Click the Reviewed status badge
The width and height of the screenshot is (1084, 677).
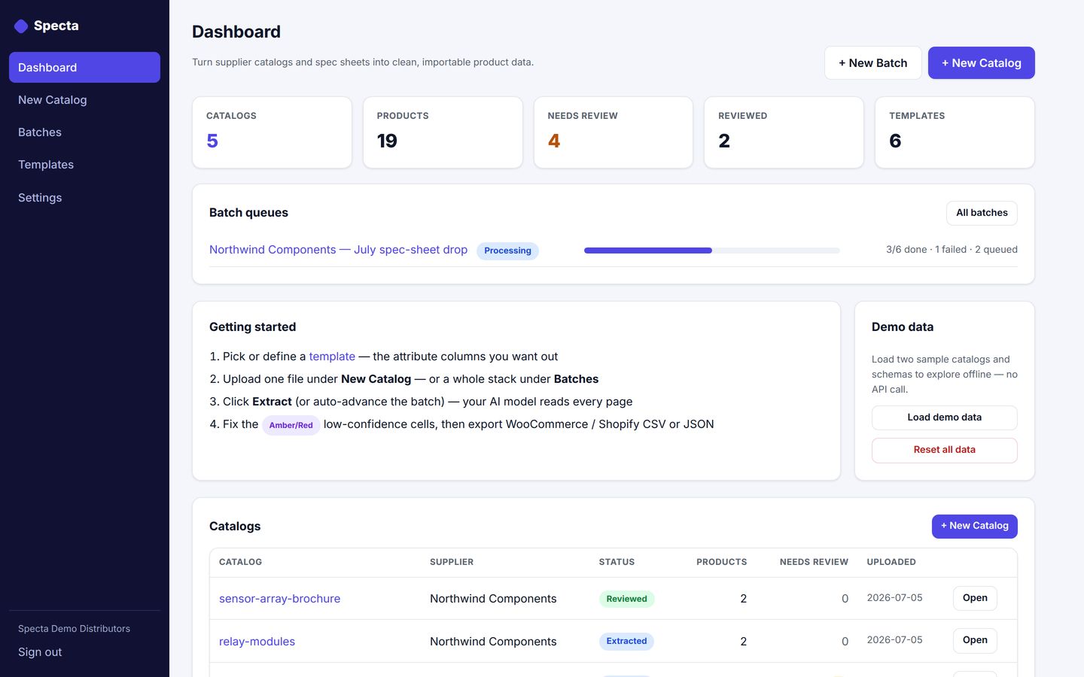[626, 599]
